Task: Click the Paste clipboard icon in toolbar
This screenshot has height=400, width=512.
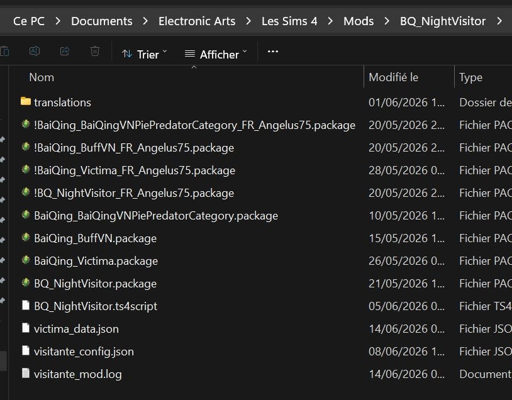Action: click(x=4, y=52)
